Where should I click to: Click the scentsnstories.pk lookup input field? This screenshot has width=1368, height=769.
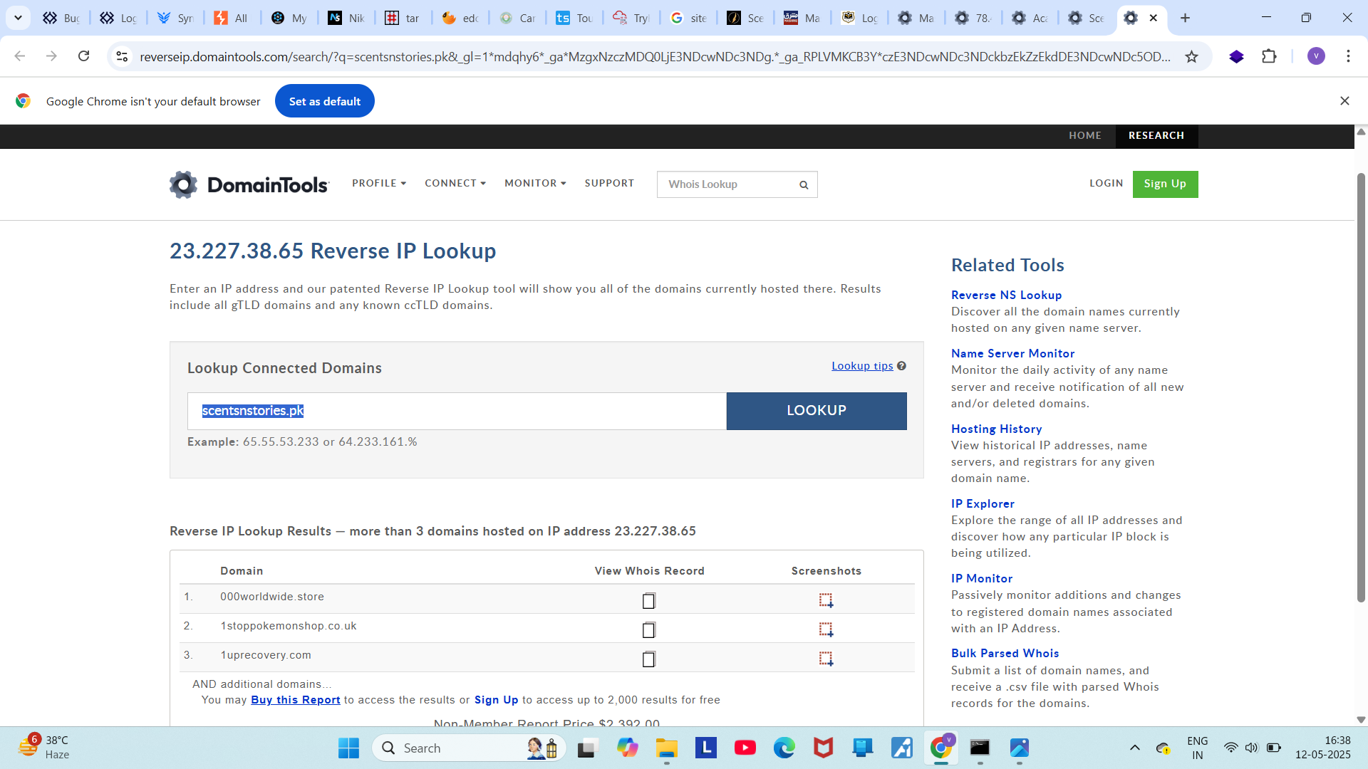457,411
